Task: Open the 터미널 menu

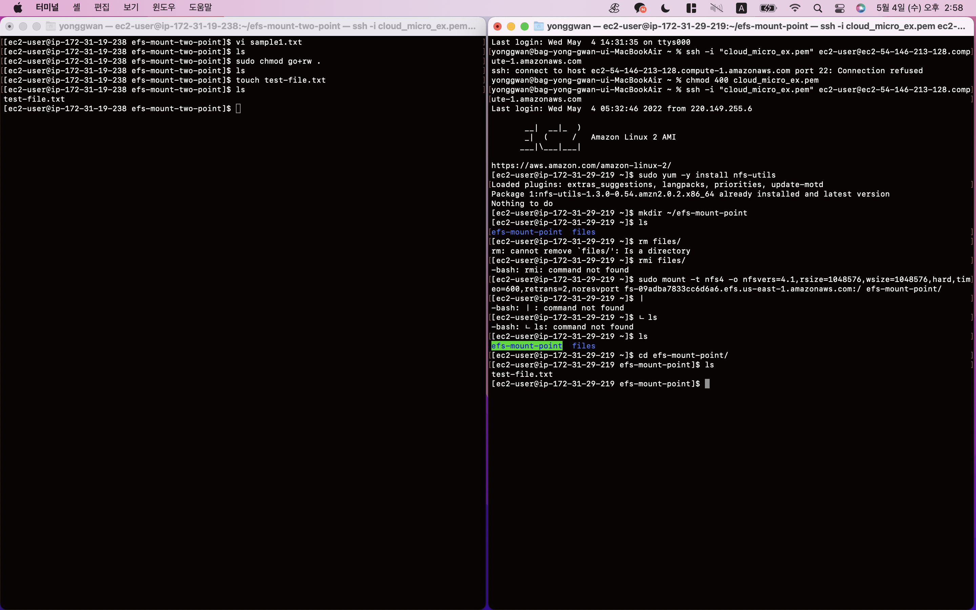Action: click(x=47, y=8)
